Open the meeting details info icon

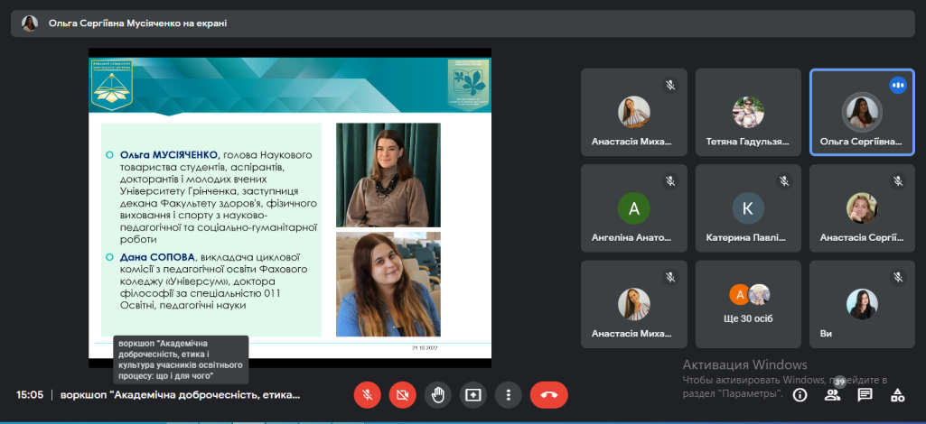pos(800,394)
